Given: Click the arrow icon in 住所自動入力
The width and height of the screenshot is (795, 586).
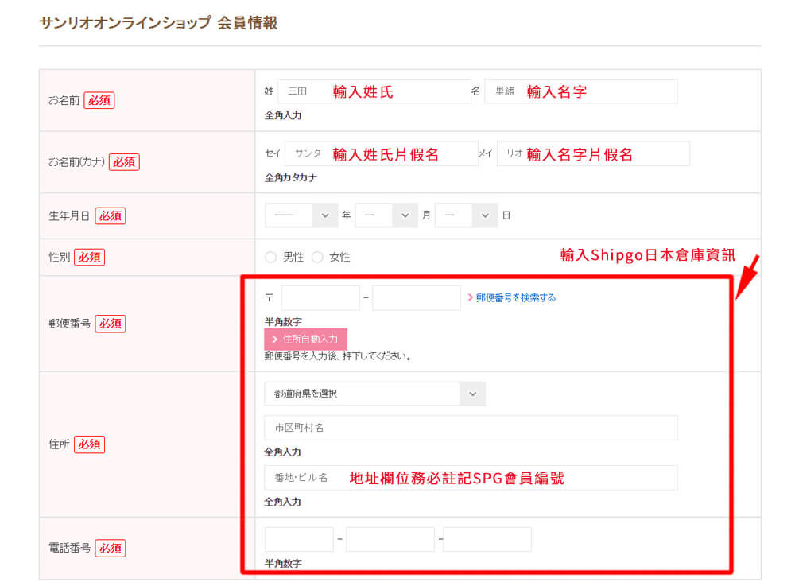Looking at the screenshot, I should pos(274,340).
